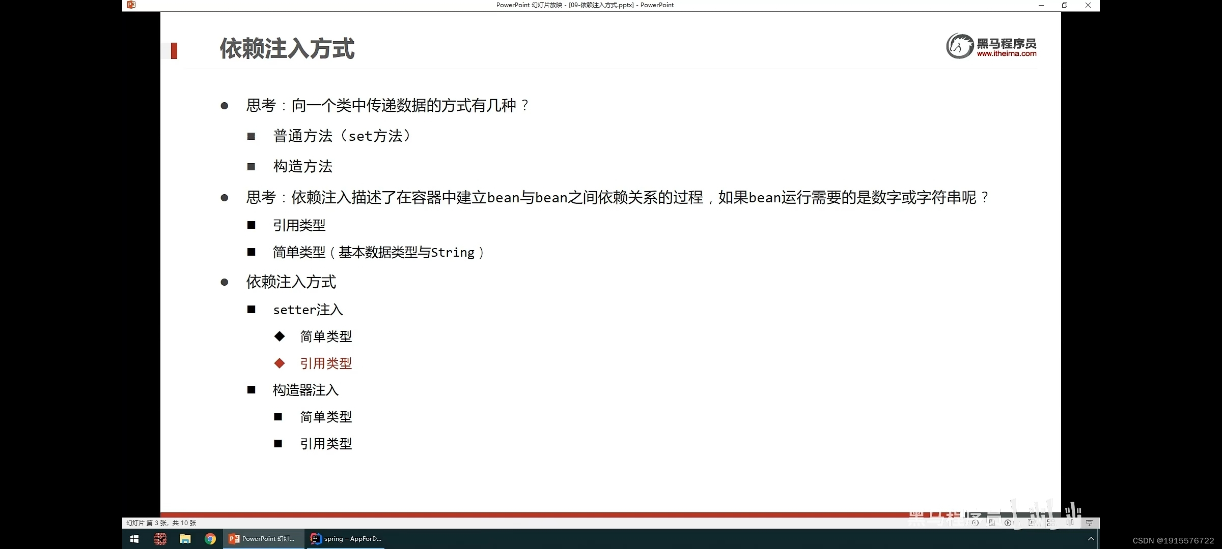Go to previous slide with arrow button
This screenshot has height=549, width=1222.
coord(975,523)
